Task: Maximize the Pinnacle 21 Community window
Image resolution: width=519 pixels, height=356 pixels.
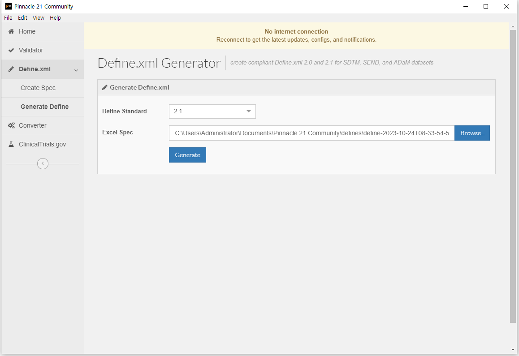Action: tap(486, 7)
